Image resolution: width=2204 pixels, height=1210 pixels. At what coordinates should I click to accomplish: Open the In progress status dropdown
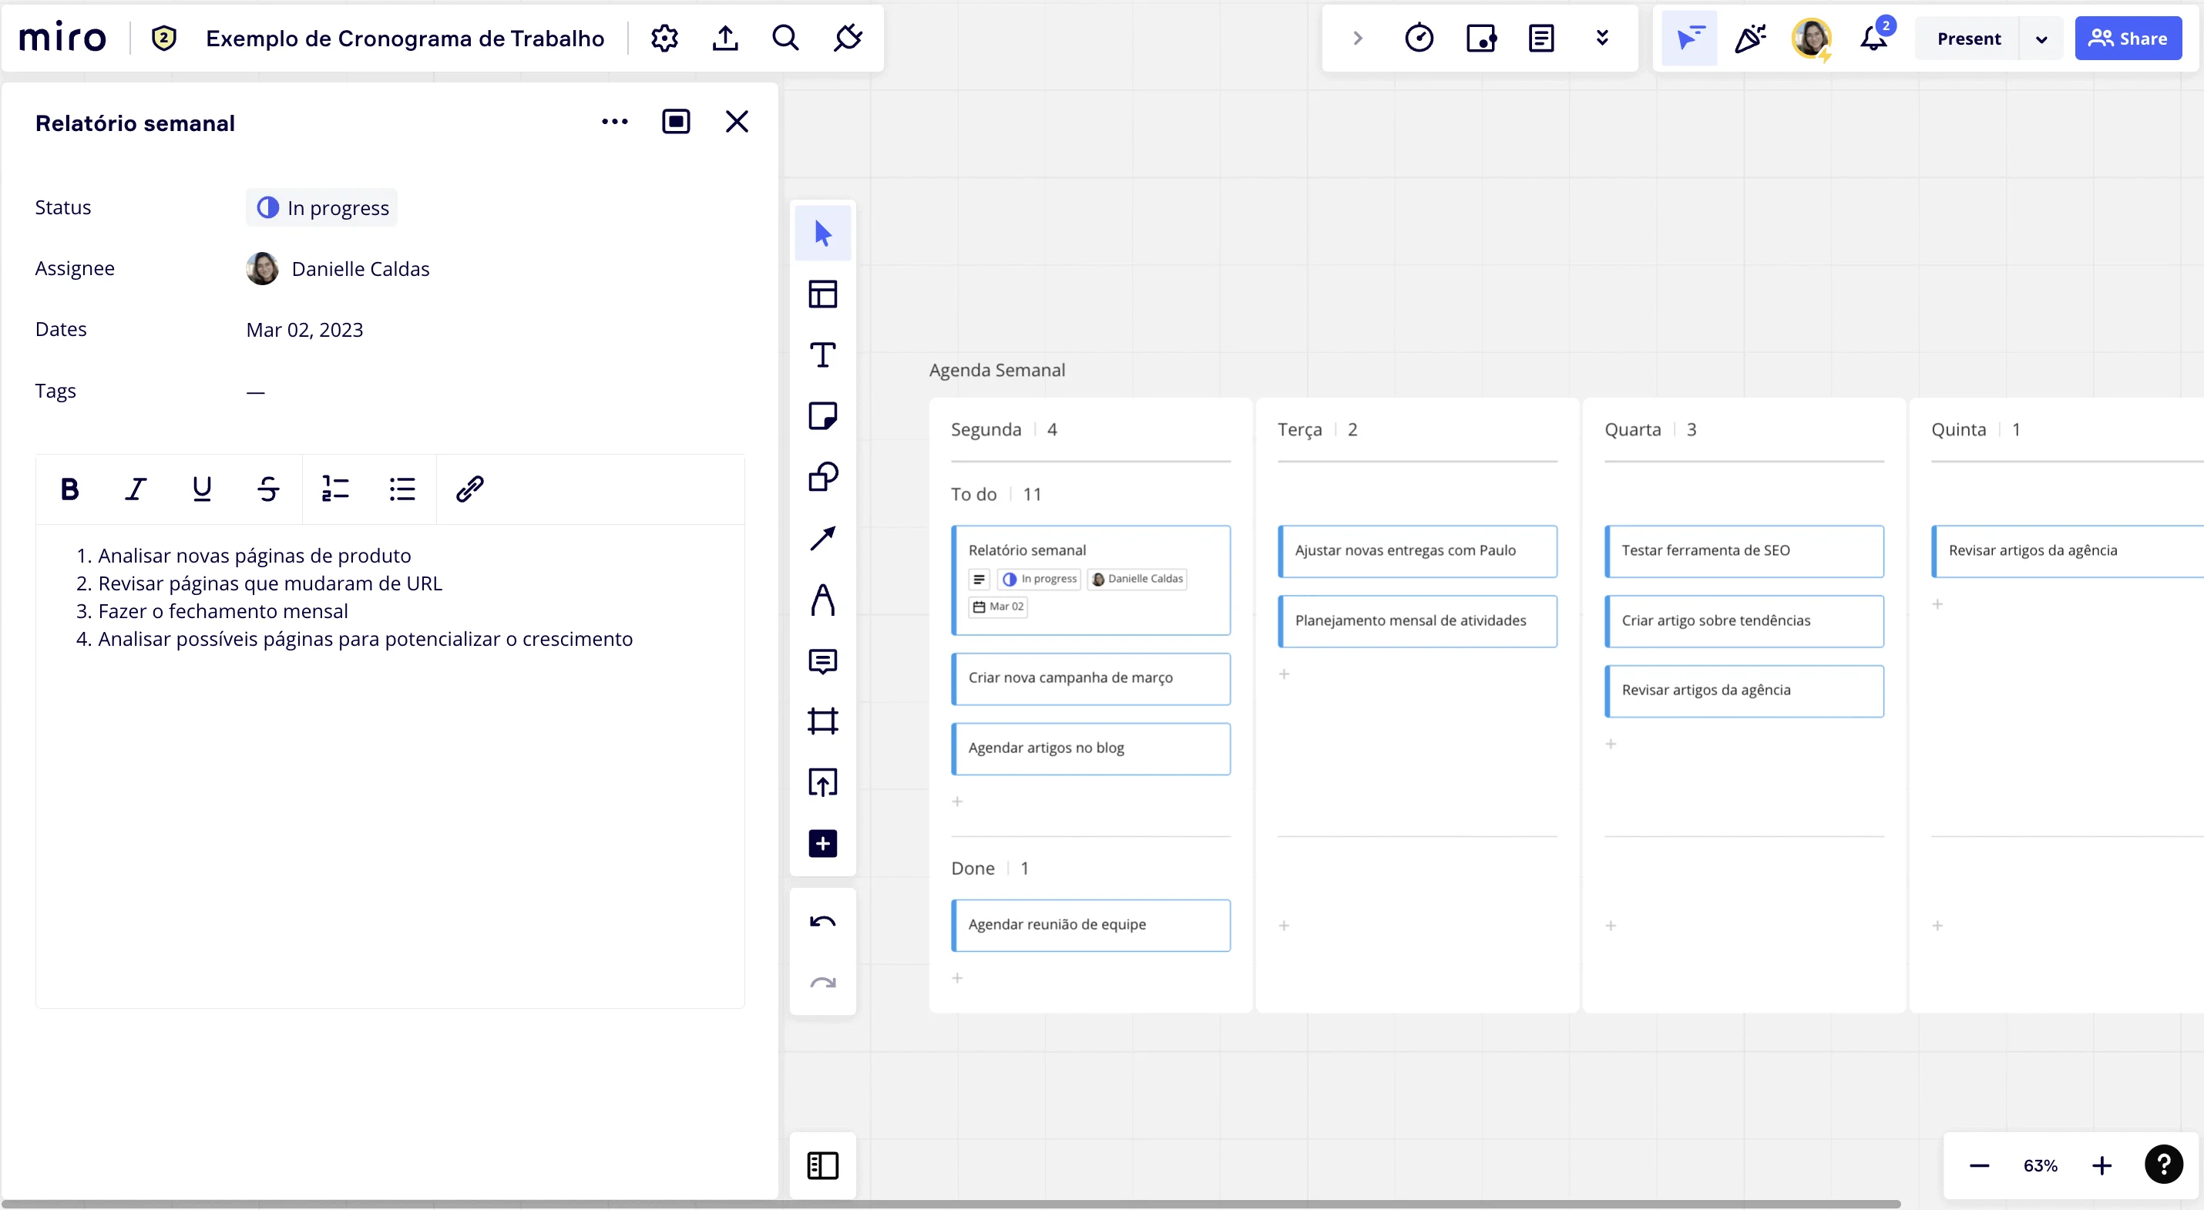(323, 208)
